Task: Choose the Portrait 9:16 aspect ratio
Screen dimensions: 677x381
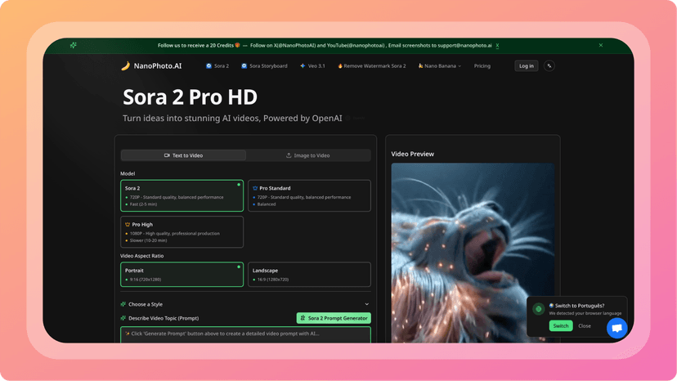Action: tap(182, 274)
